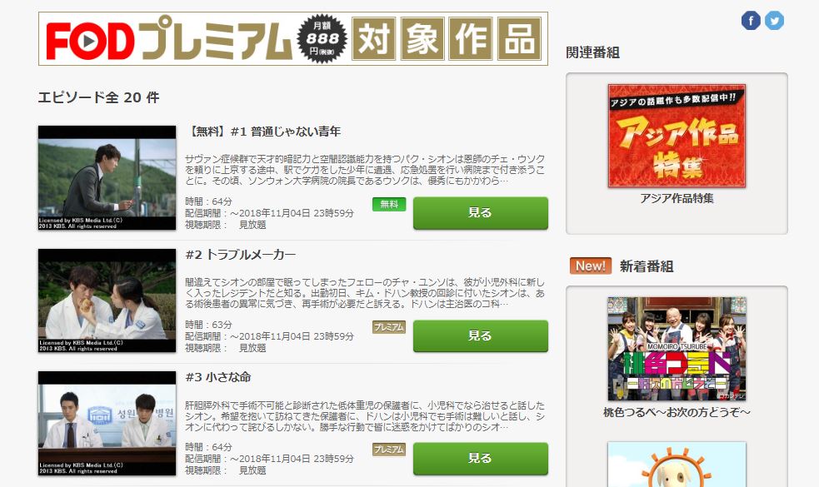This screenshot has height=487, width=819.
Task: Open the 桃色つるべ program thumbnail
Action: (x=677, y=349)
